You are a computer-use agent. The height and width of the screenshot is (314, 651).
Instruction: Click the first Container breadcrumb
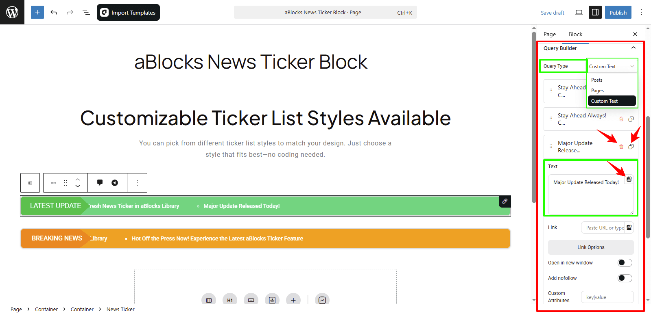[x=46, y=309]
